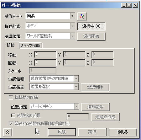Open the 操作モード dropdown
This screenshot has width=141, height=140.
[72, 16]
